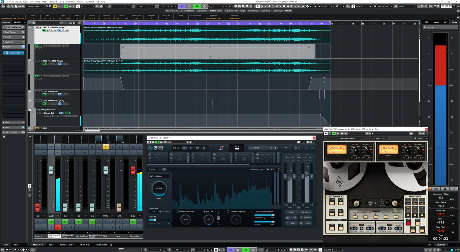Image resolution: width=460 pixels, height=252 pixels.
Task: Select the Zoom magnifier tool
Action: pos(284,6)
